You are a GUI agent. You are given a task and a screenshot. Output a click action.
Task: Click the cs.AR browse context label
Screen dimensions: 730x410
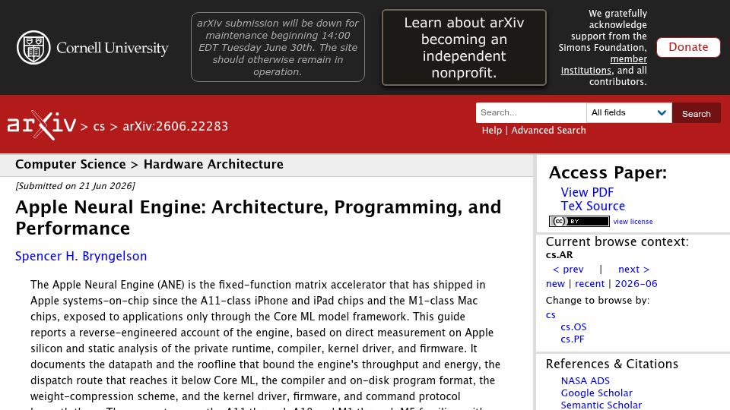559,255
